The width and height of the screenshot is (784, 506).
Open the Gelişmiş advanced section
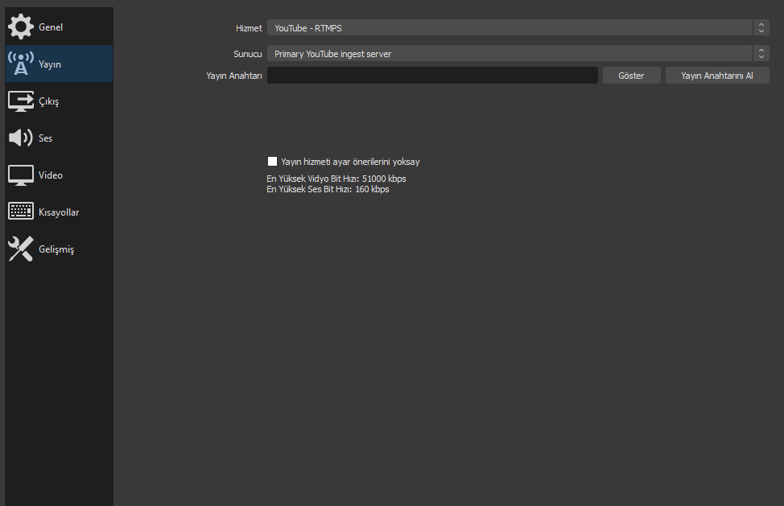(x=59, y=249)
